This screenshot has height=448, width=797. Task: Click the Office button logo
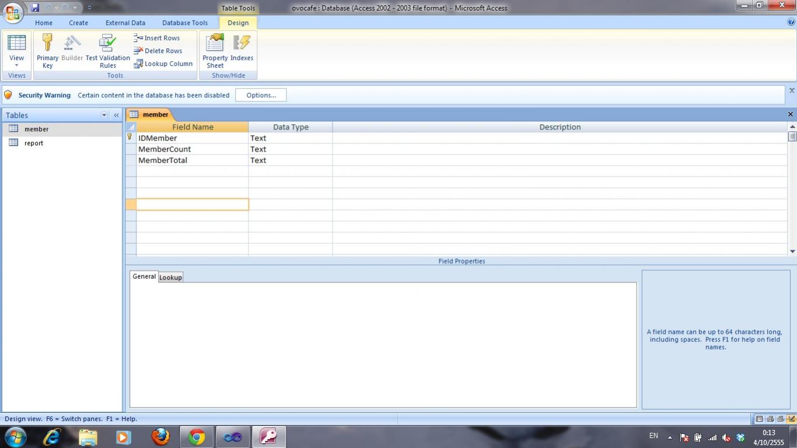pyautogui.click(x=13, y=12)
